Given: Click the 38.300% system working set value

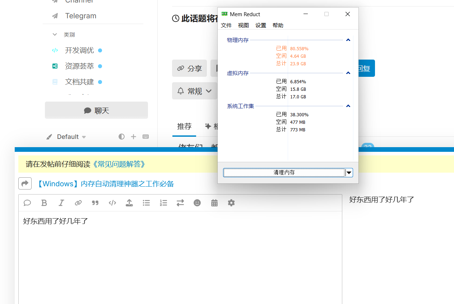Looking at the screenshot, I should (299, 114).
